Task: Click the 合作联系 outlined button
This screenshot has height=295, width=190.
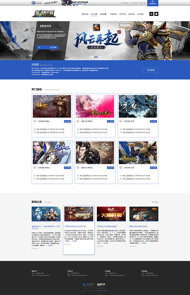Action: tap(151, 70)
